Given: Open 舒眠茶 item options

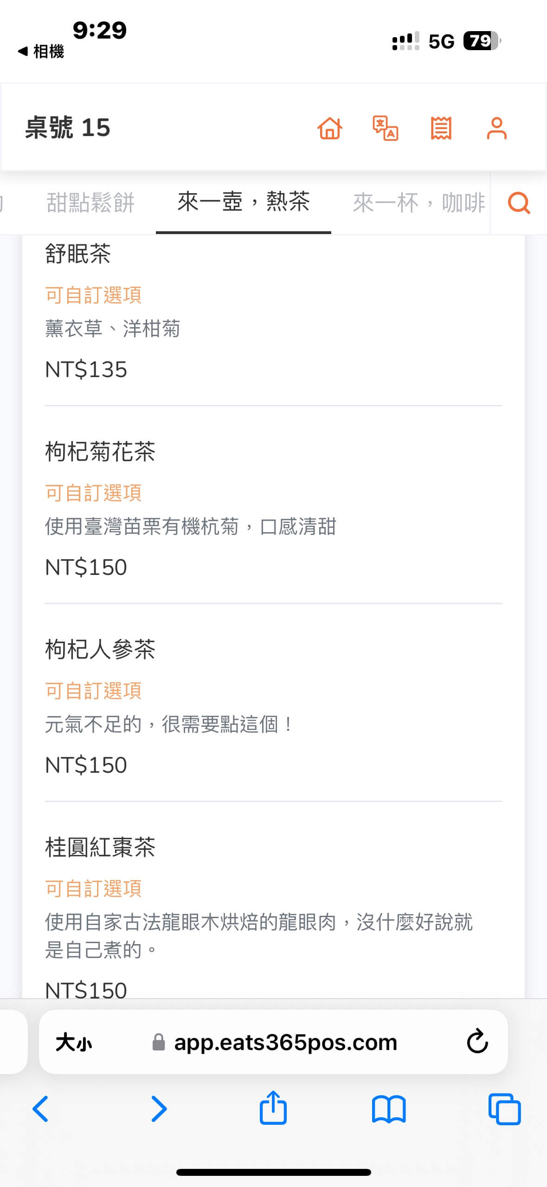Looking at the screenshot, I should tap(78, 254).
